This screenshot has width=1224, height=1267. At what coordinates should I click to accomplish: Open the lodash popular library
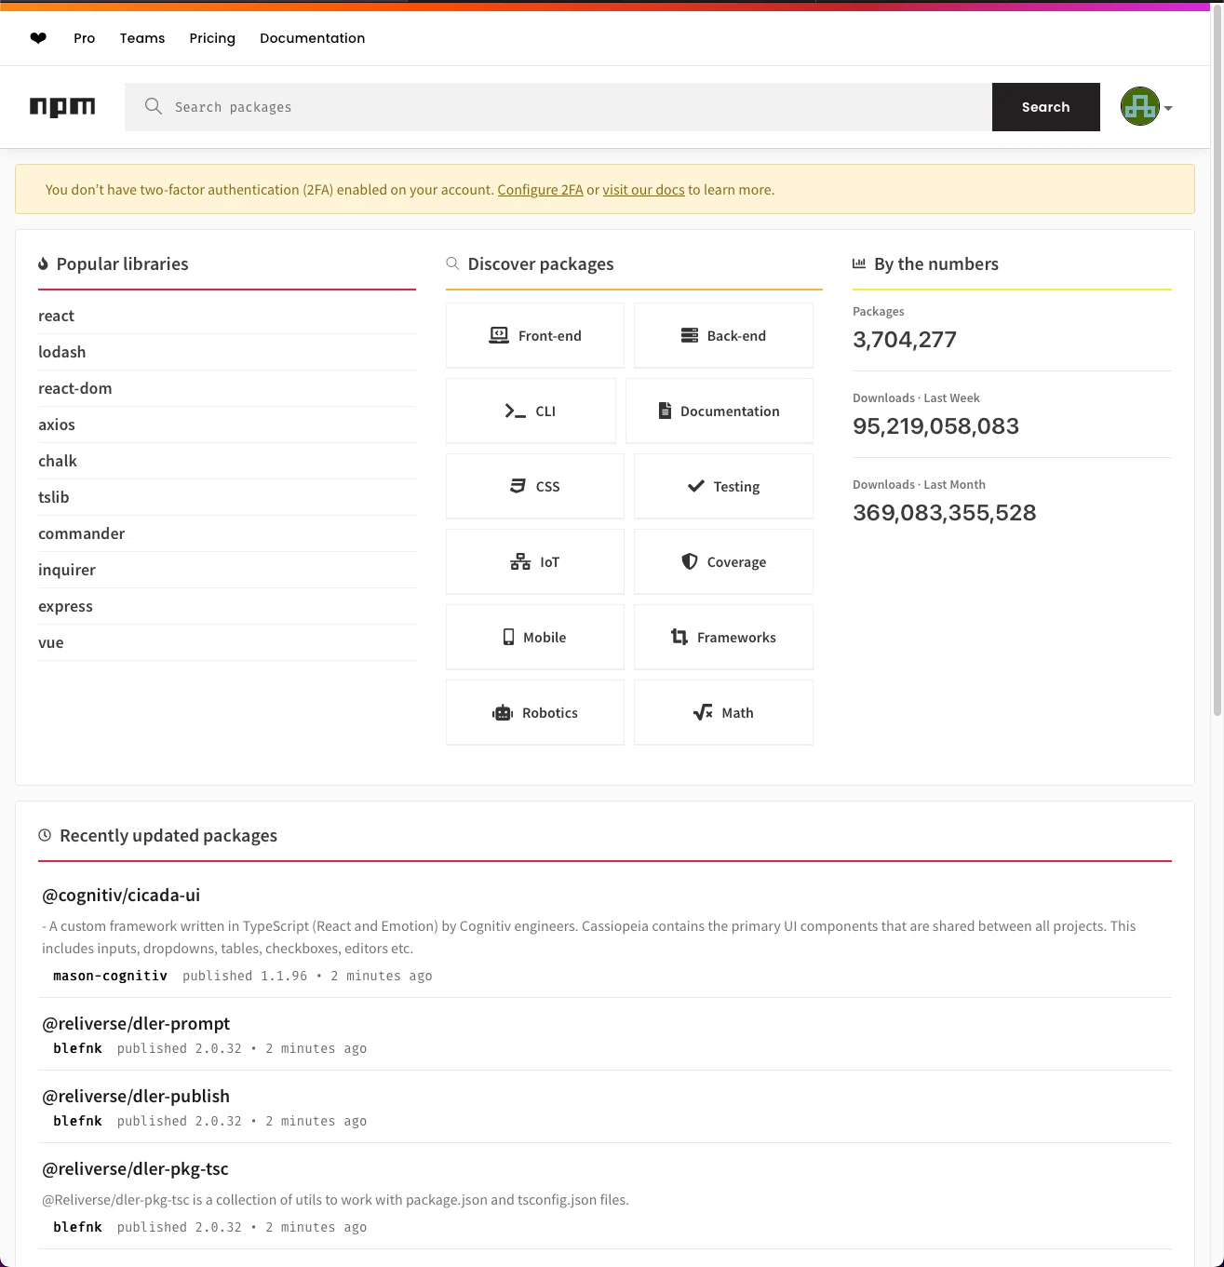tap(61, 352)
